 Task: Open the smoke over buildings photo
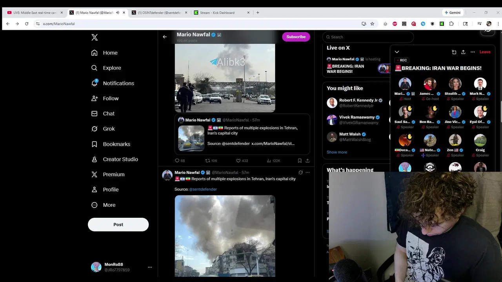coord(225,236)
